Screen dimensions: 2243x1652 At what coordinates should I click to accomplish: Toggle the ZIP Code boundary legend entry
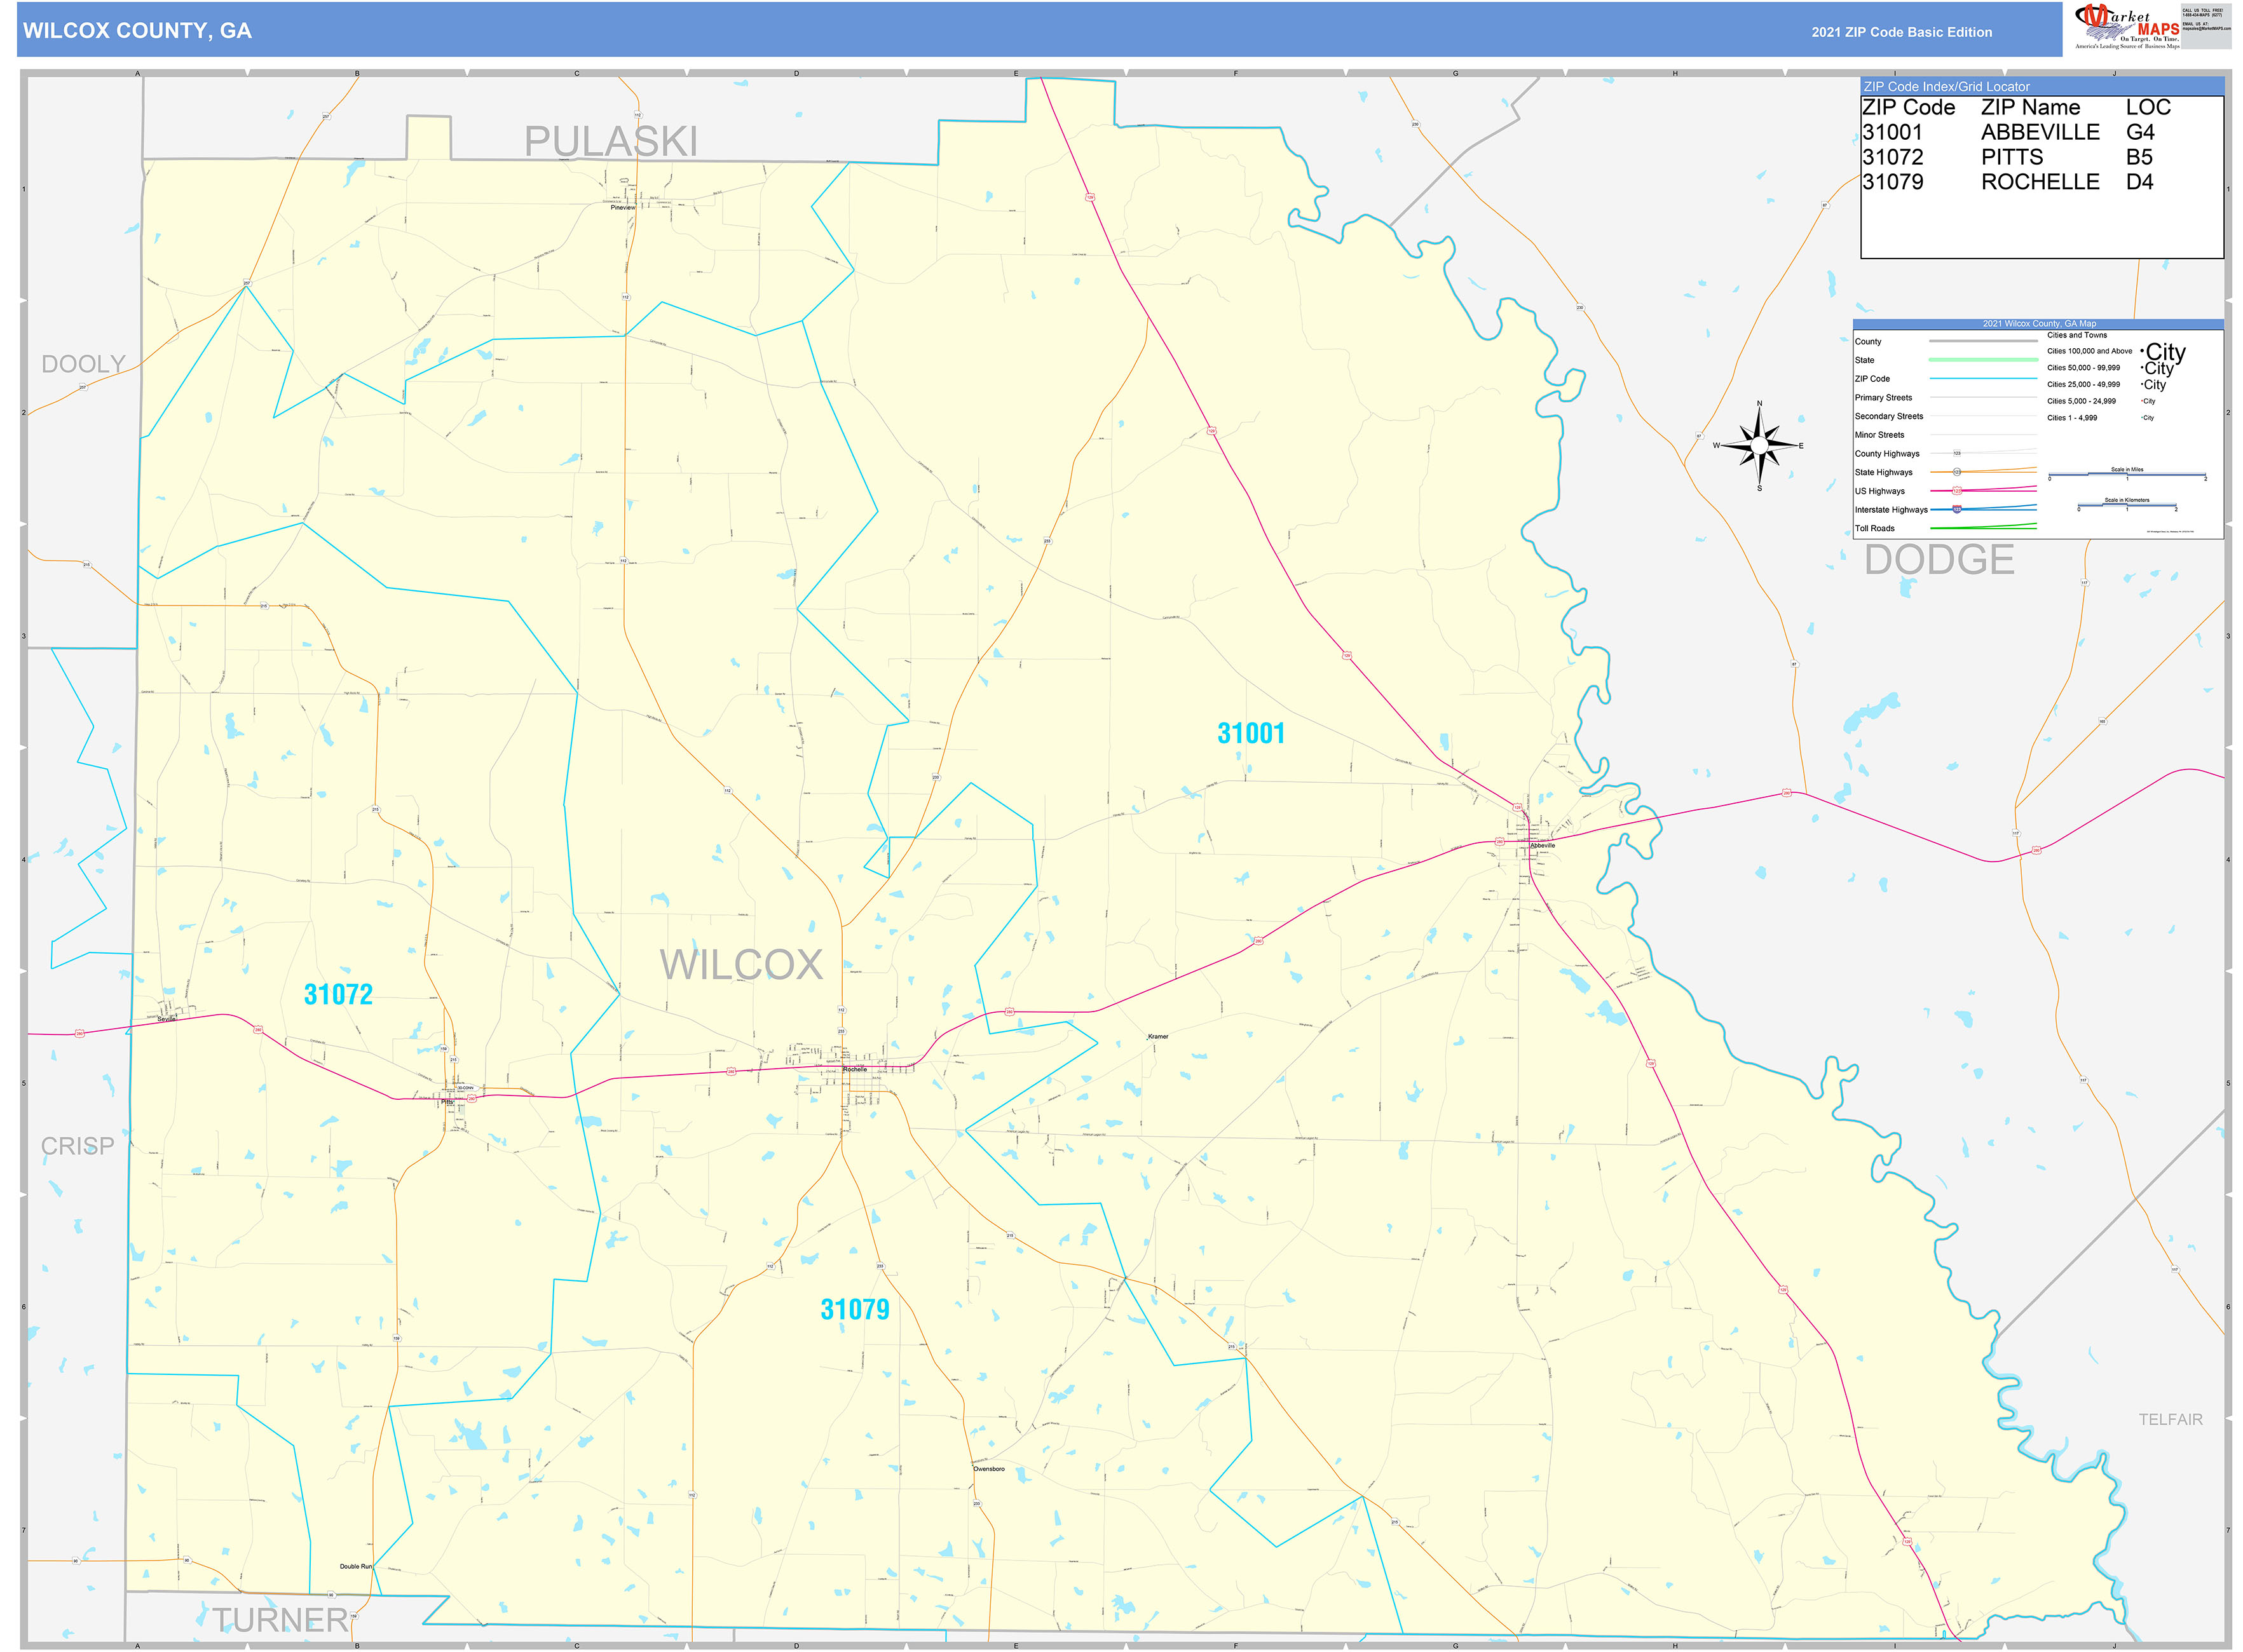coord(1976,379)
